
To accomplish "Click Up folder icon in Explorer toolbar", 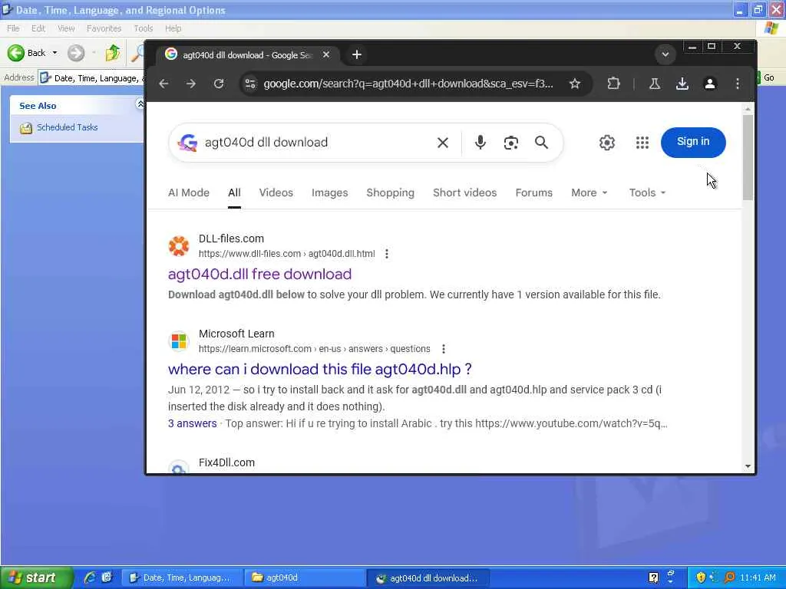I will click(113, 53).
